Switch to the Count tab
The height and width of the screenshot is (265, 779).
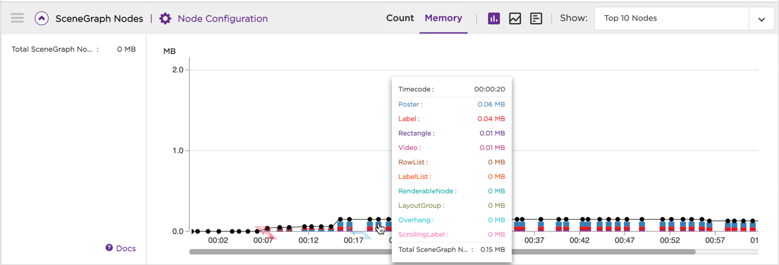point(400,18)
